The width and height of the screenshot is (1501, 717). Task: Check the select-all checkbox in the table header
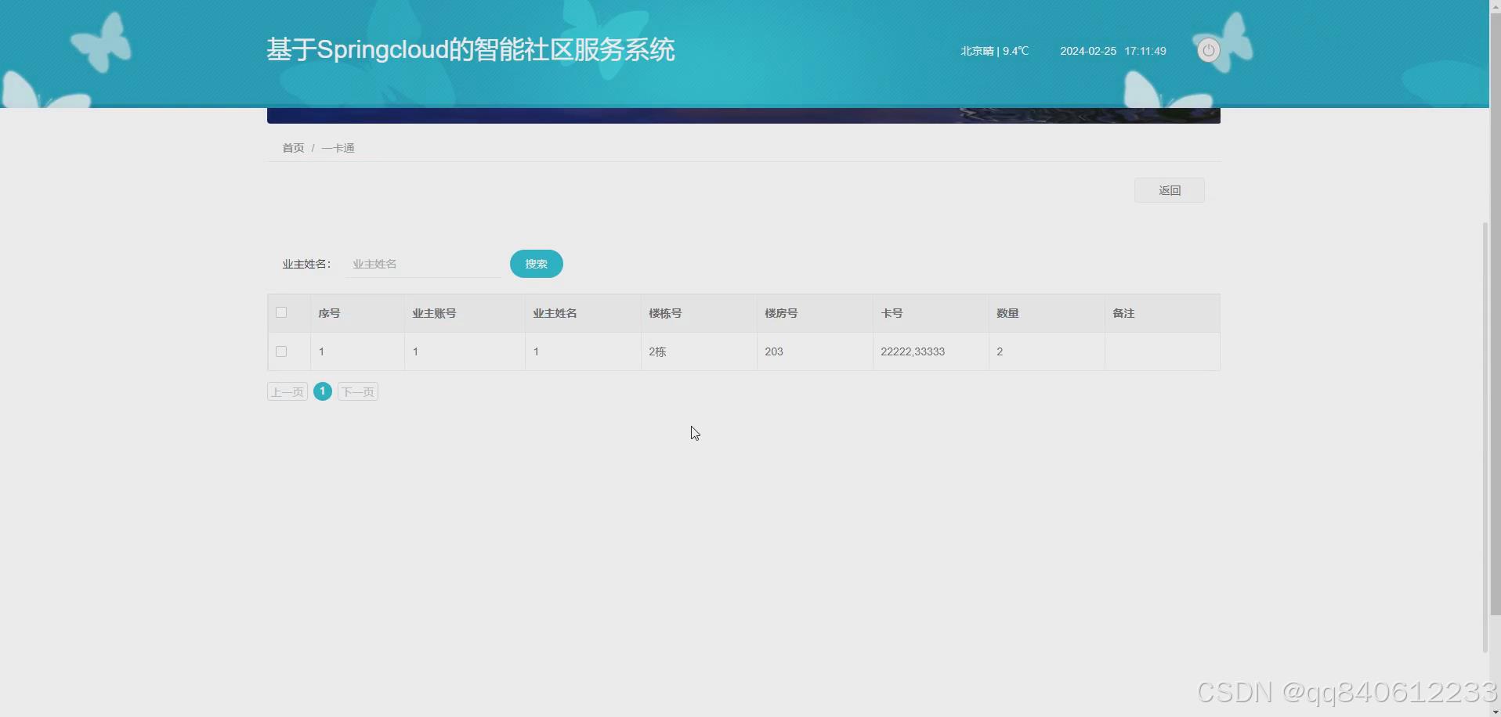[x=281, y=312]
